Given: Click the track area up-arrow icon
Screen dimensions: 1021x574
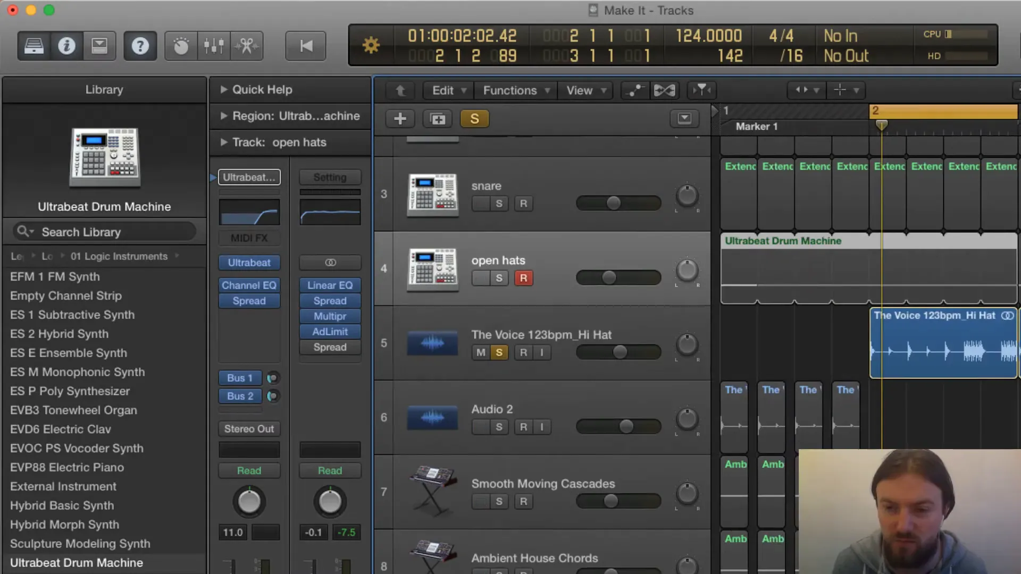Looking at the screenshot, I should [400, 90].
